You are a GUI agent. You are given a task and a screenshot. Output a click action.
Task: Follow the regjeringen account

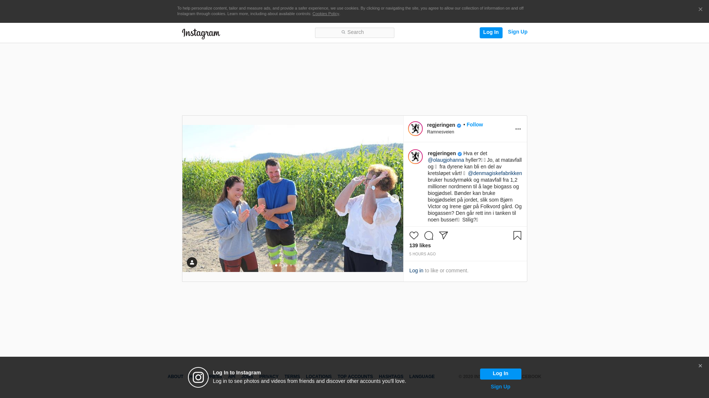point(475,125)
